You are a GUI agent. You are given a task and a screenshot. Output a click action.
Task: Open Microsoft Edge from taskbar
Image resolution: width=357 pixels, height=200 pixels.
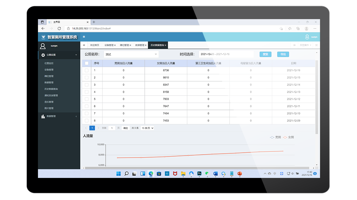tap(151, 174)
